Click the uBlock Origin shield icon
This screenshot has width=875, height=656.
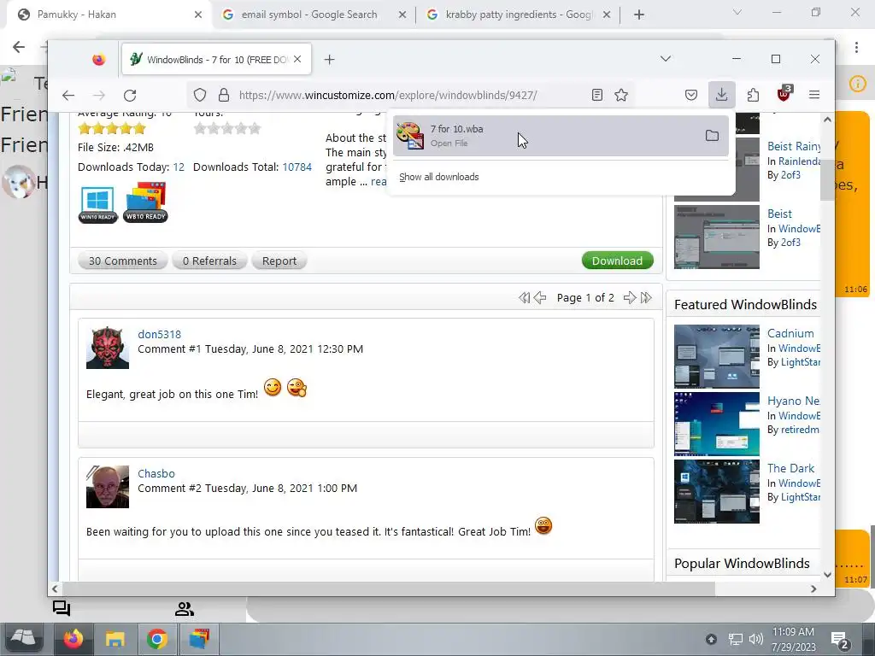point(784,94)
